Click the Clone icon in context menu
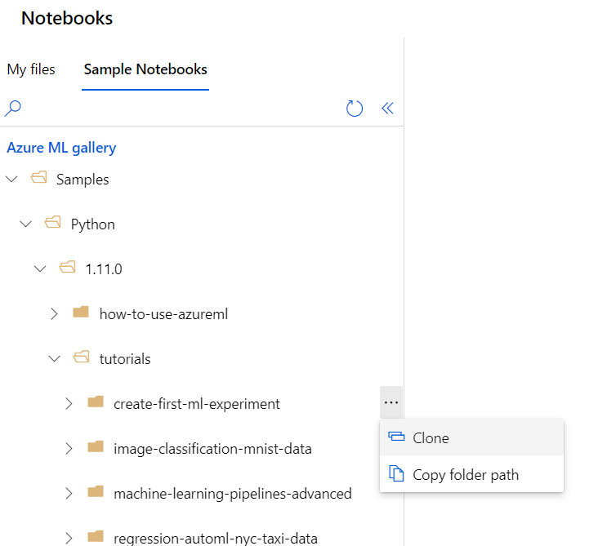The width and height of the screenshot is (616, 546). [396, 437]
